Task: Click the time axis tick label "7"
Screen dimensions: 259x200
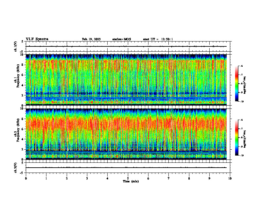Action: [x=169, y=178]
